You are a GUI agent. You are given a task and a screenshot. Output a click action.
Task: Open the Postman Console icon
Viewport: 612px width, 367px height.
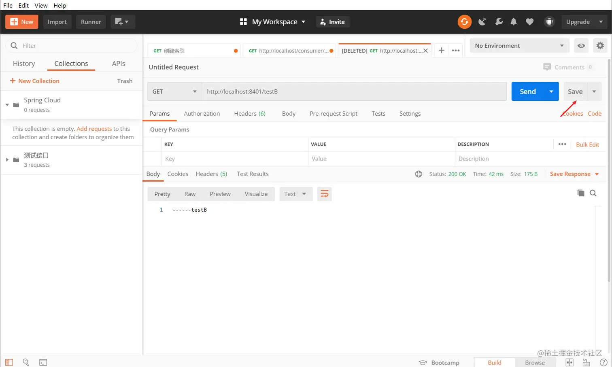[x=43, y=363]
